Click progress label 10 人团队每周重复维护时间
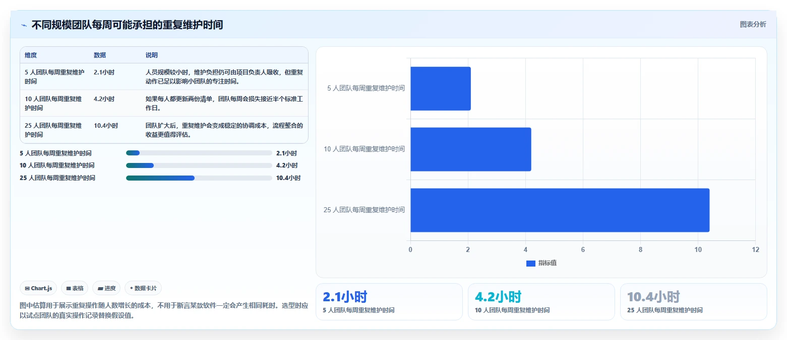This screenshot has width=787, height=340. pyautogui.click(x=57, y=165)
